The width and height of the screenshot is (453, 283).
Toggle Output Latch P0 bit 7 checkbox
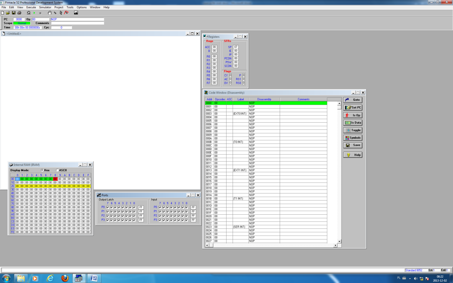coord(107,207)
